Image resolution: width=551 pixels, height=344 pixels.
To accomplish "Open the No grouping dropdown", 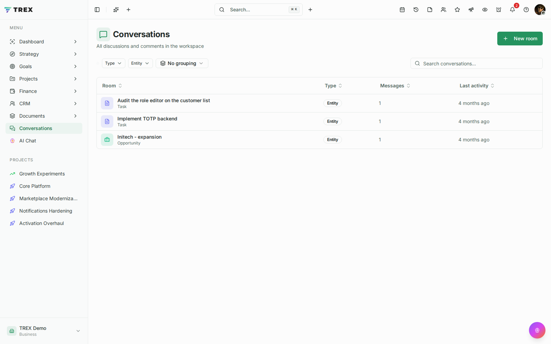I will (182, 63).
